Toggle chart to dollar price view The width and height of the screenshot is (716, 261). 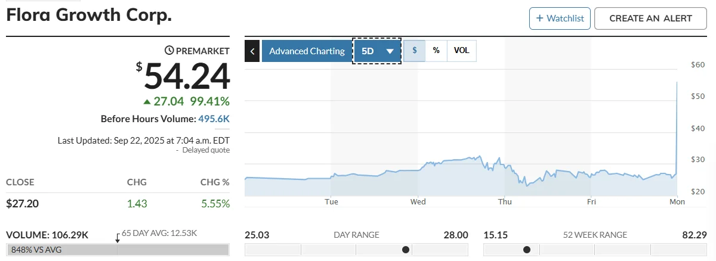[415, 51]
